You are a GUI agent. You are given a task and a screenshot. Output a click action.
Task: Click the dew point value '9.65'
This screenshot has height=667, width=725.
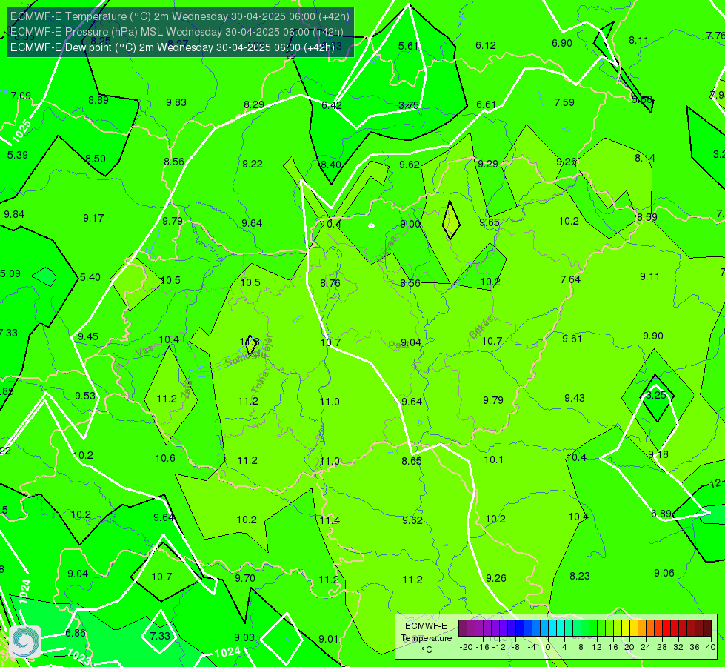pyautogui.click(x=490, y=223)
